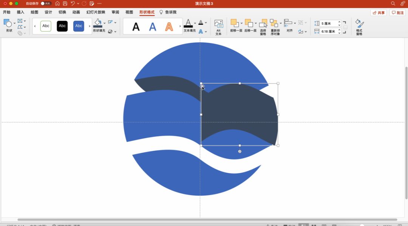Screen dimensions: 408x226
Task: Expand the shape styles gallery next arrow
Action: (90, 26)
